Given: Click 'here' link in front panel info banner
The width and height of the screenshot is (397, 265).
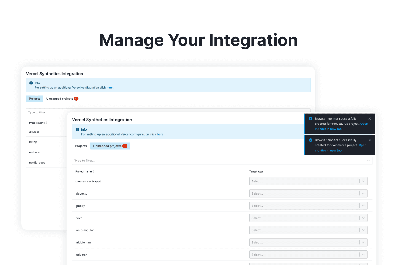Looking at the screenshot, I should point(160,134).
